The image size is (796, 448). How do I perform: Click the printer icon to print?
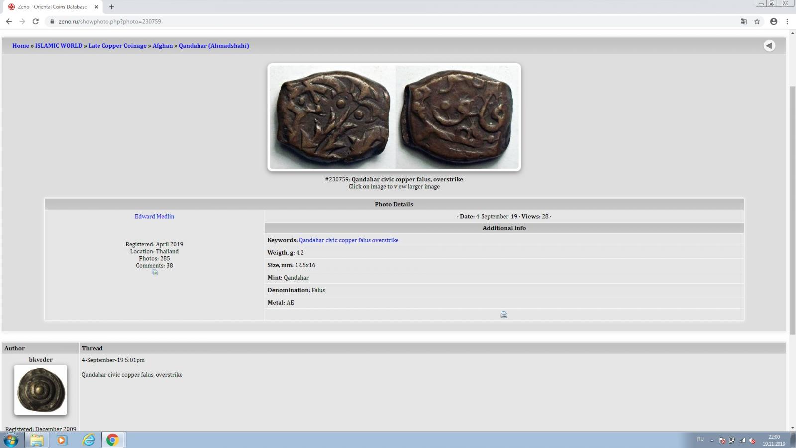click(504, 315)
